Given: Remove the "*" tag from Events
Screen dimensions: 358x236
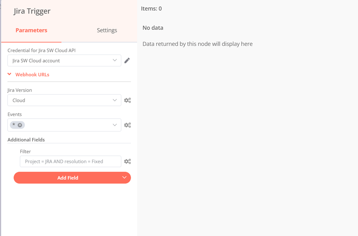Looking at the screenshot, I should (20, 124).
